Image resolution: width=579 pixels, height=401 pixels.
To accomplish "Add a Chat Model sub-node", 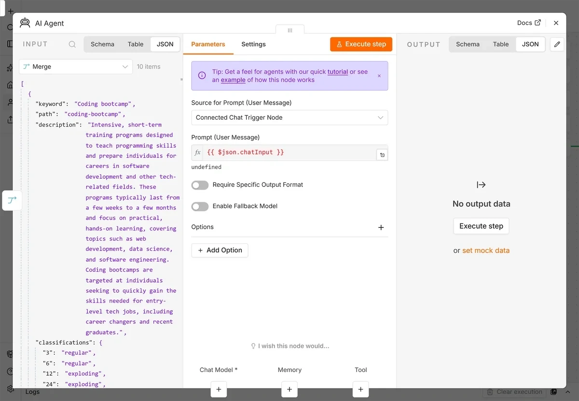I will [219, 389].
